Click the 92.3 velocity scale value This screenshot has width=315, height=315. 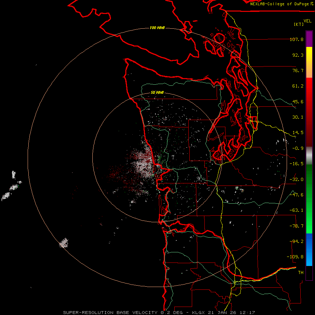pos(298,55)
